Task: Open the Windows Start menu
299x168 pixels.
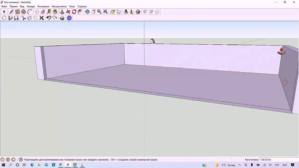Action: tap(3, 165)
